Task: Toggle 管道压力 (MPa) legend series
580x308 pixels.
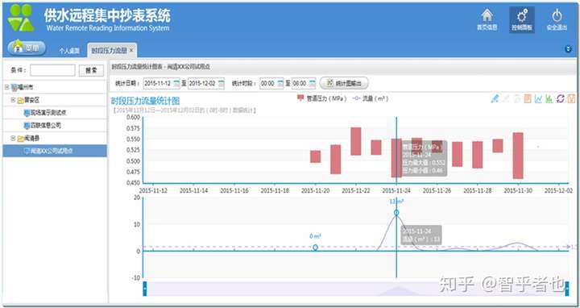Action: pos(321,98)
